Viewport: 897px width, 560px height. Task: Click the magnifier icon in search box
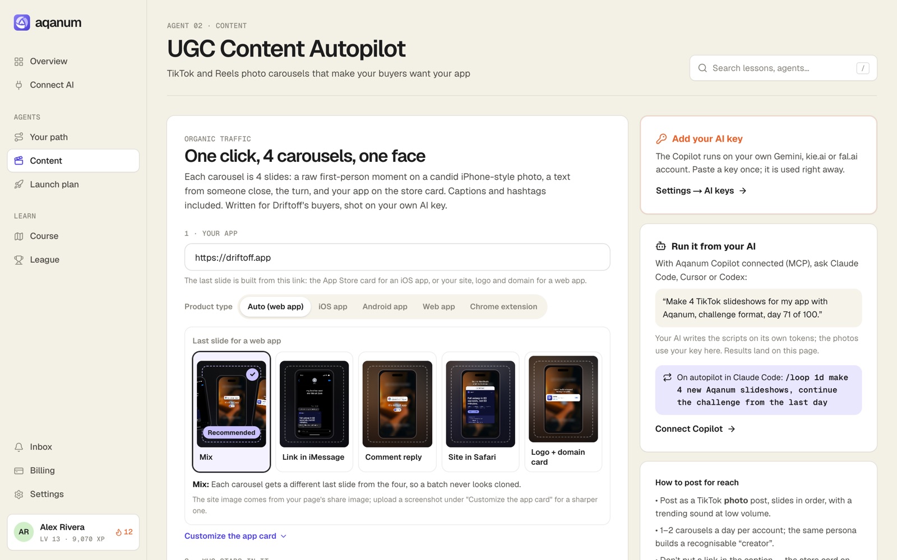click(x=702, y=68)
